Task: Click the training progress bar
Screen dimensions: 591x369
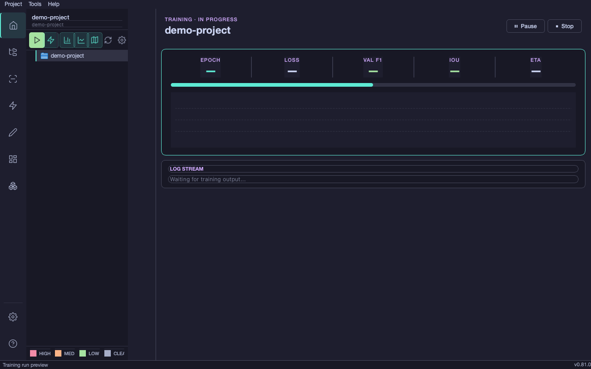Action: [x=373, y=85]
